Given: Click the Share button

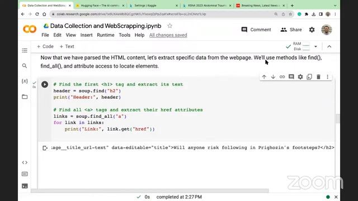Looking at the screenshot, I should tap(291, 30).
